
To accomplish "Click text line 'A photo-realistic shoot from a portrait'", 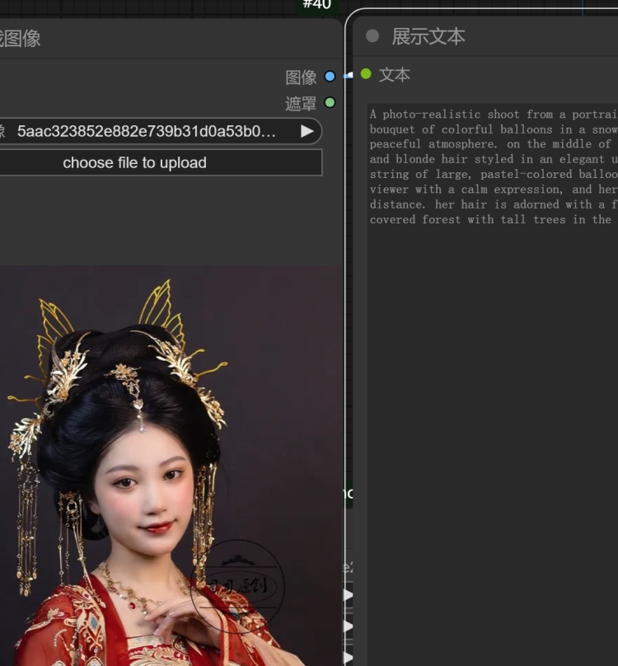I will (494, 115).
